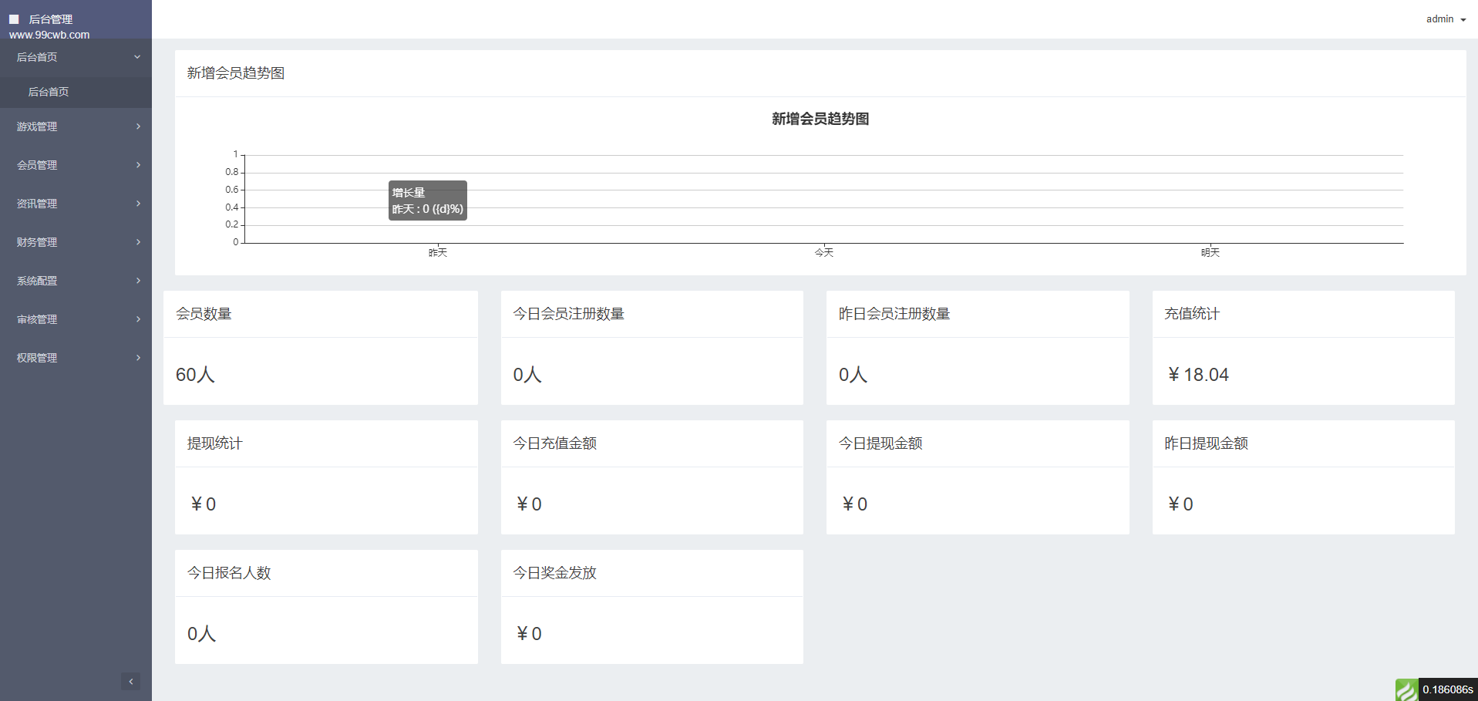
Task: Click the 今日奖金发放 card title
Action: pos(555,573)
